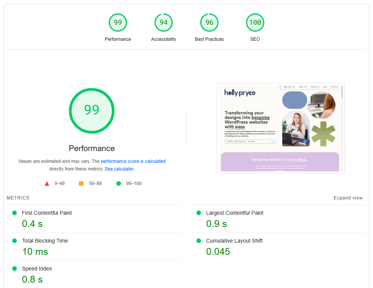Image resolution: width=373 pixels, height=288 pixels.
Task: Click the SEO 100 gauge
Action: click(255, 23)
